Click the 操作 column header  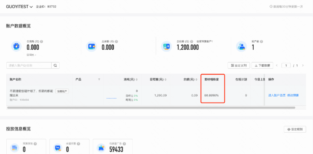[x=271, y=79]
